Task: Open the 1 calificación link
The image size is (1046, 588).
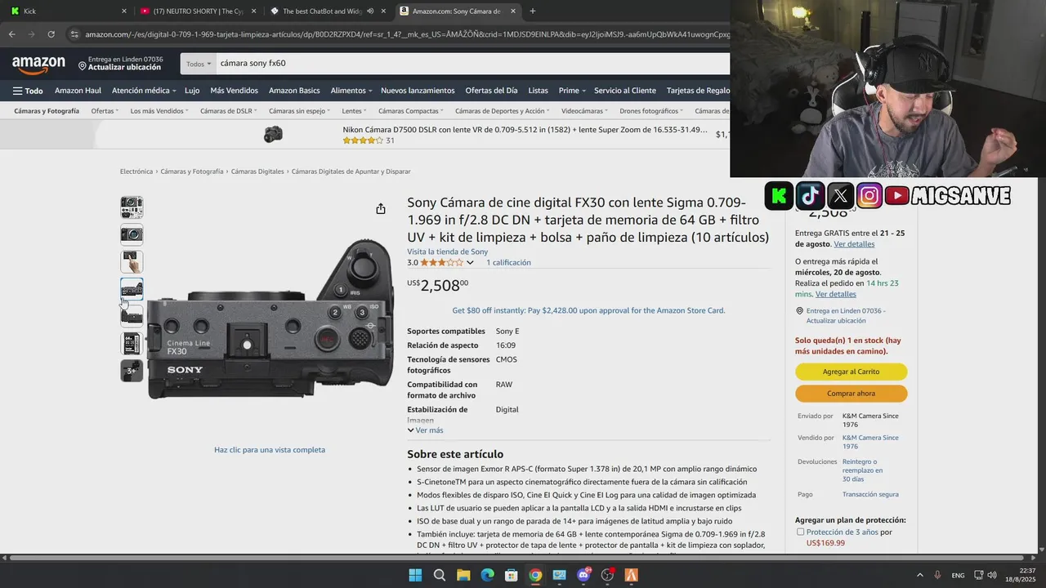Action: pos(508,263)
